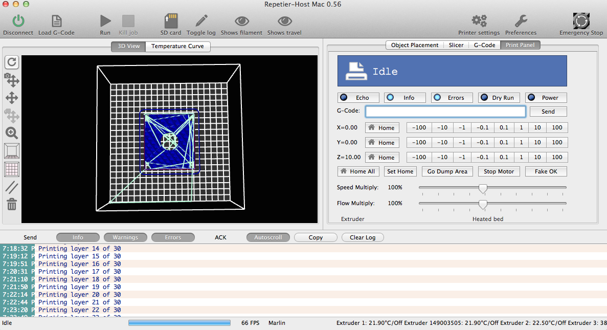Screen dimensions: 607x330
Task: Click Home All button
Action: tap(357, 171)
